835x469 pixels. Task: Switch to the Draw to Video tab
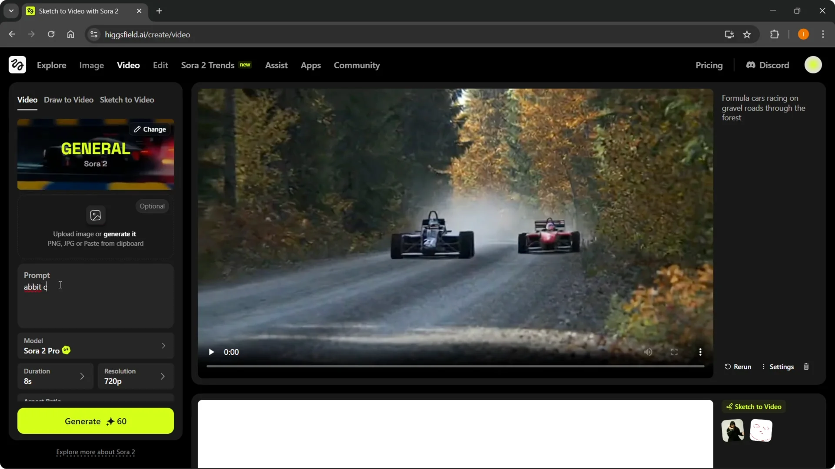68,99
